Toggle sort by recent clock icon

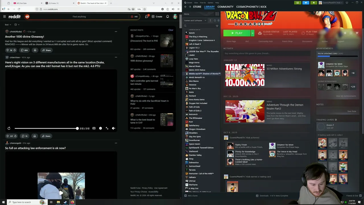[215, 20]
